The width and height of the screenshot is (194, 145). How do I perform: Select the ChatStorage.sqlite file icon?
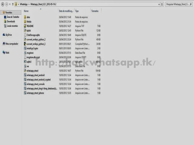(25, 35)
